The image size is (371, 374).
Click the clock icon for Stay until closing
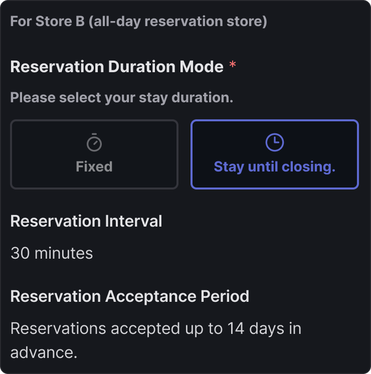click(x=275, y=142)
